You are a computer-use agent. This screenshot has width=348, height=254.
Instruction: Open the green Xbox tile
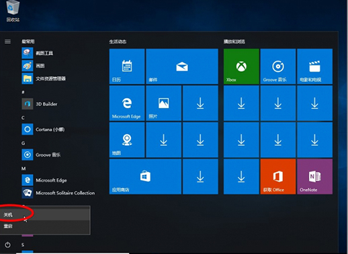(241, 67)
